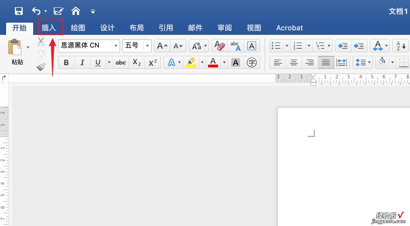Click the Asian Layout A icon
This screenshot has height=226, width=410.
(378, 46)
